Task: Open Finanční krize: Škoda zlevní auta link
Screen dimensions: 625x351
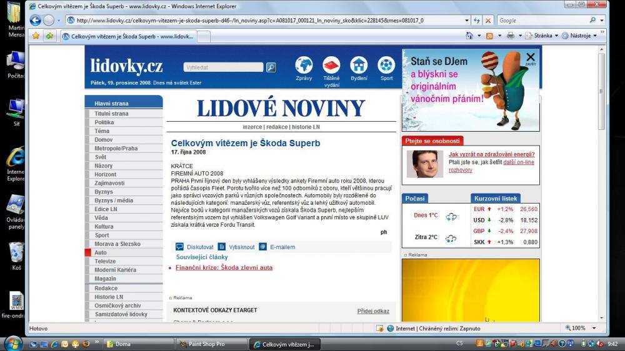Action: click(224, 268)
